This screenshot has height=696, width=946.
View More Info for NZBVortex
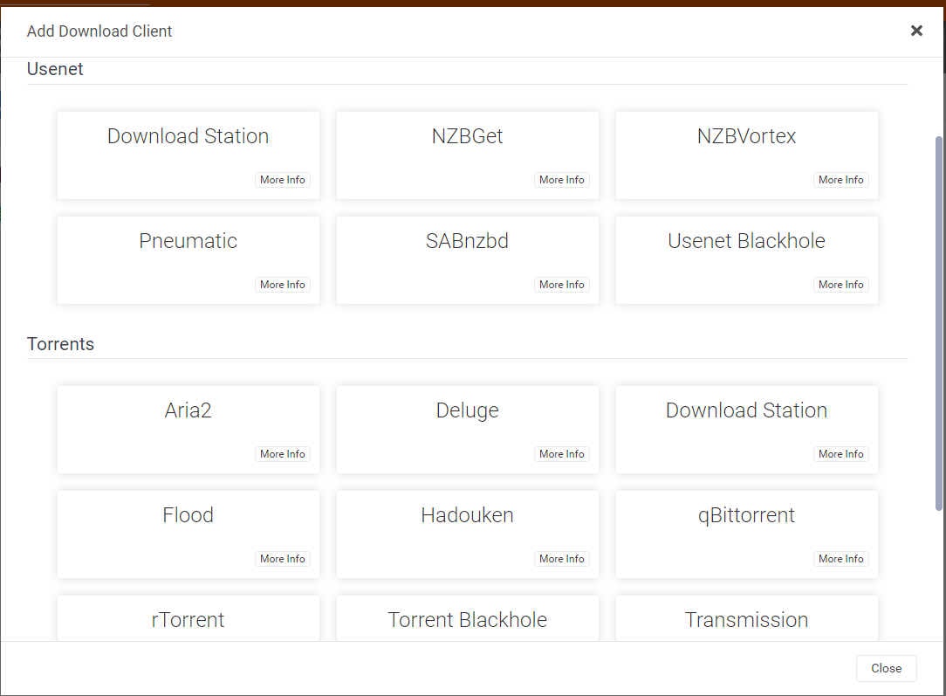[x=841, y=180]
